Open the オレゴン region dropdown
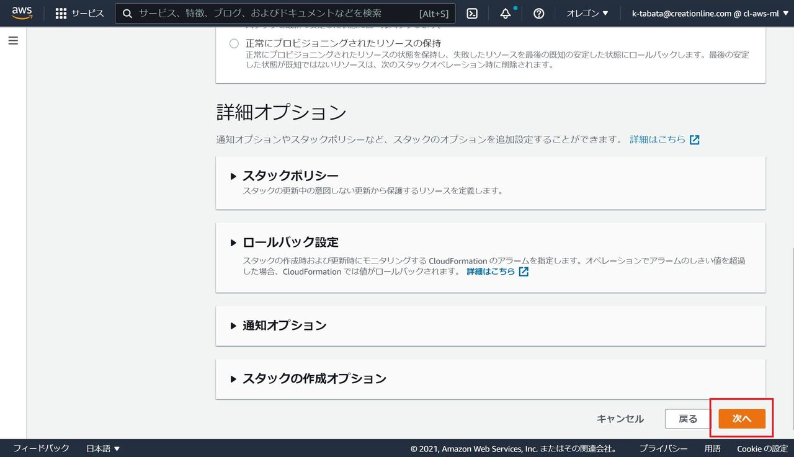The height and width of the screenshot is (457, 794). point(587,13)
